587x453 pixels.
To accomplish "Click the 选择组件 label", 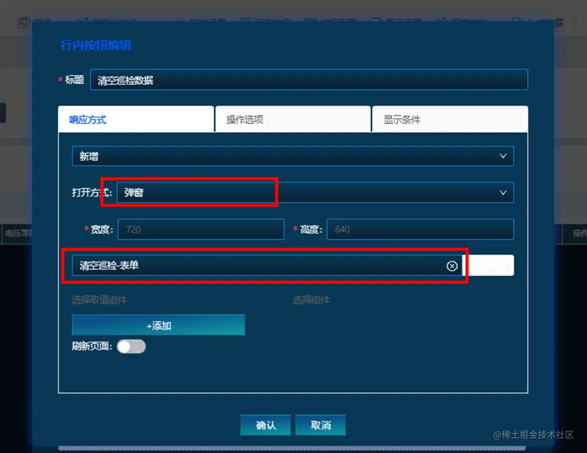I will [x=311, y=300].
